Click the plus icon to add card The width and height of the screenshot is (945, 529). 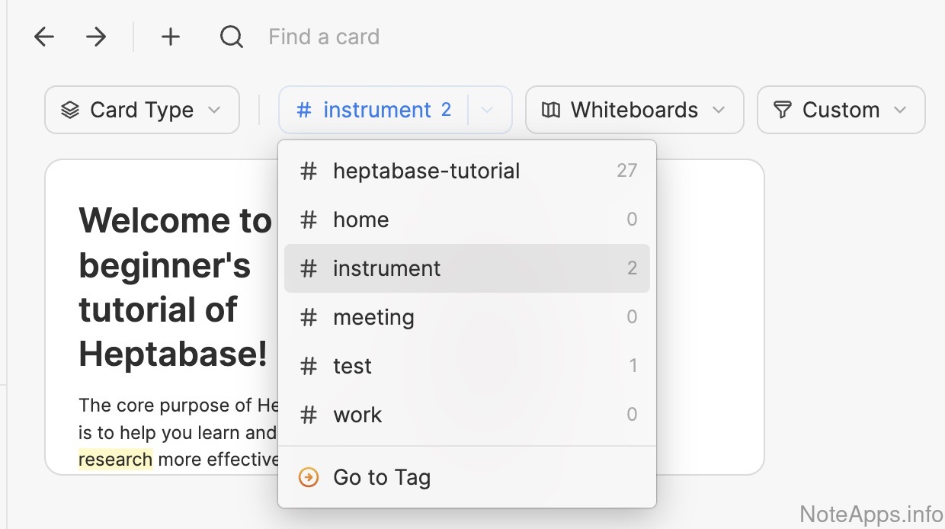tap(171, 37)
